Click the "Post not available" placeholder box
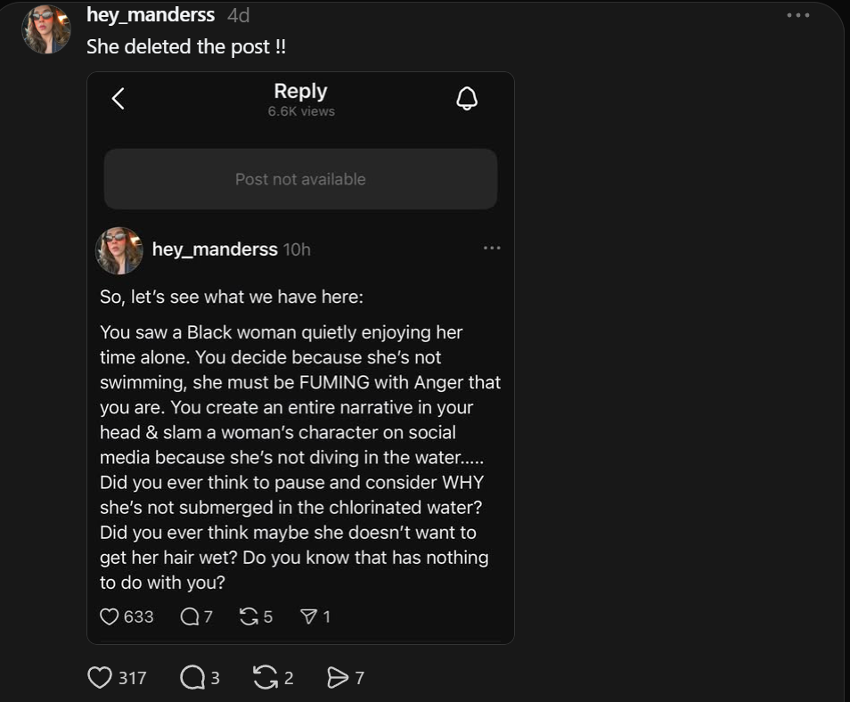The height and width of the screenshot is (702, 850). coord(300,179)
